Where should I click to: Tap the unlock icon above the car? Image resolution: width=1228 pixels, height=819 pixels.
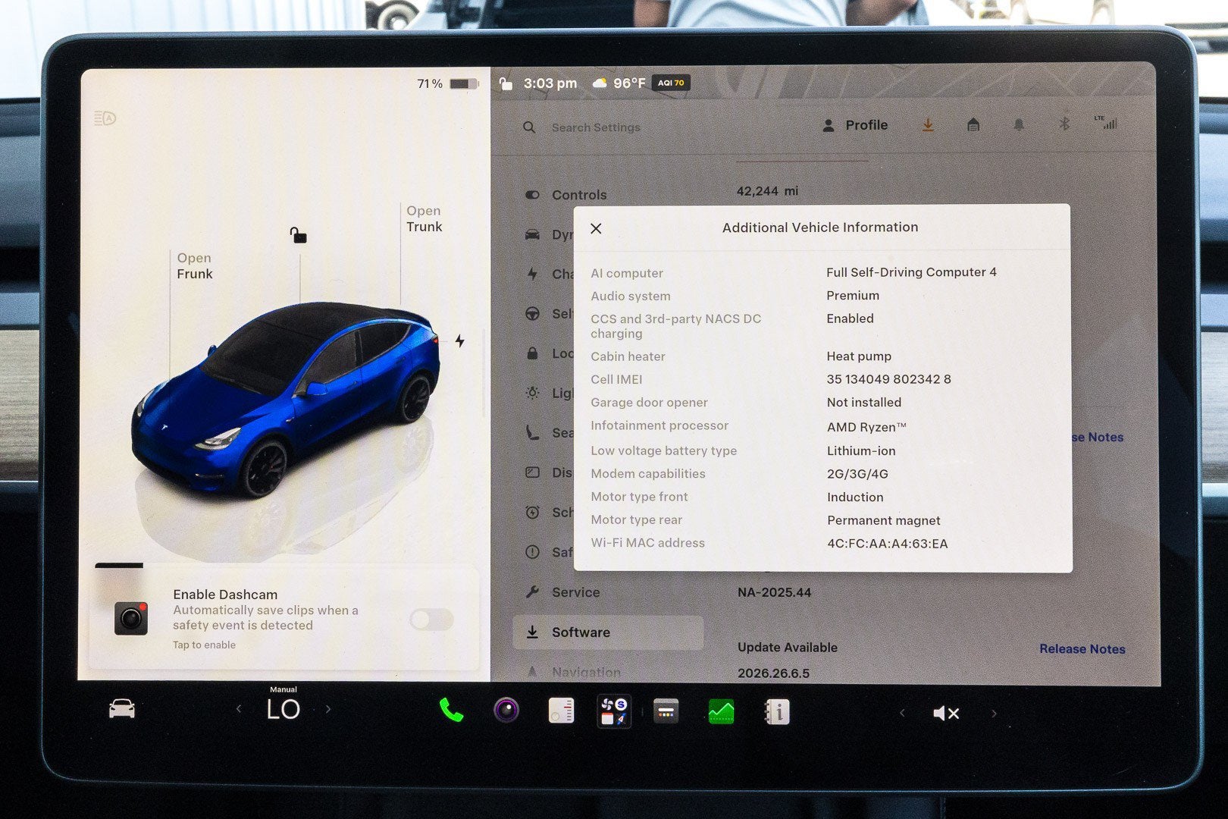298,235
